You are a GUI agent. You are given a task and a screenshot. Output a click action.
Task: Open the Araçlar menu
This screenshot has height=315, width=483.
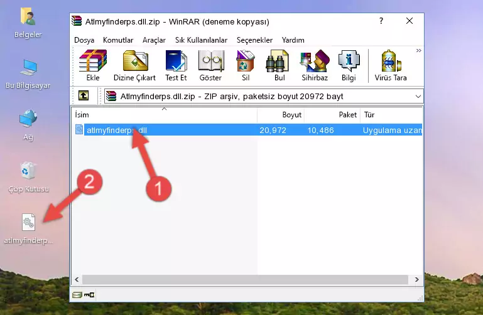tap(154, 40)
